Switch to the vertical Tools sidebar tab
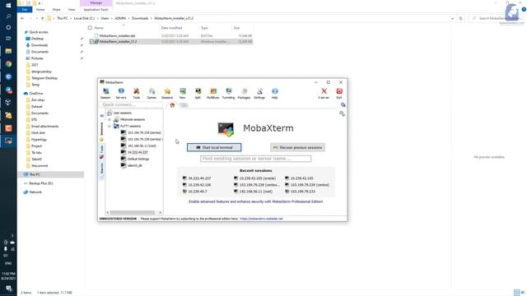 (101, 152)
